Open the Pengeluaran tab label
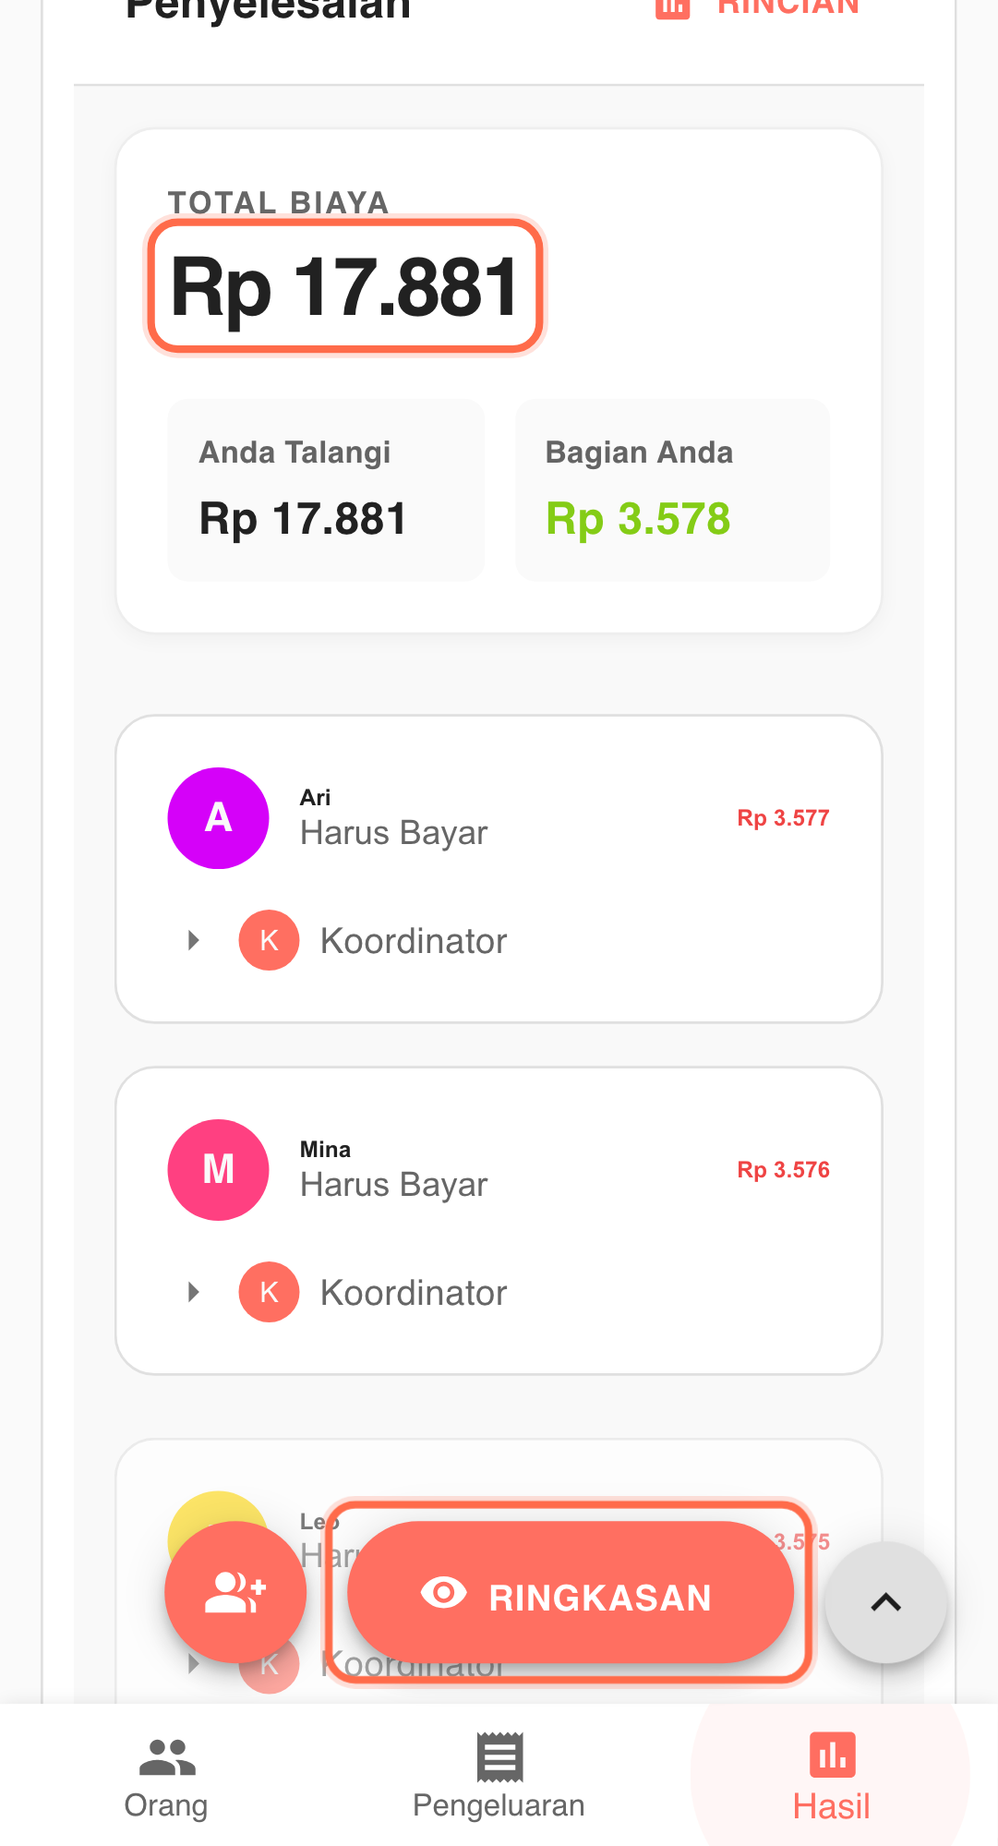Viewport: 998px width, 1846px height. click(499, 1805)
